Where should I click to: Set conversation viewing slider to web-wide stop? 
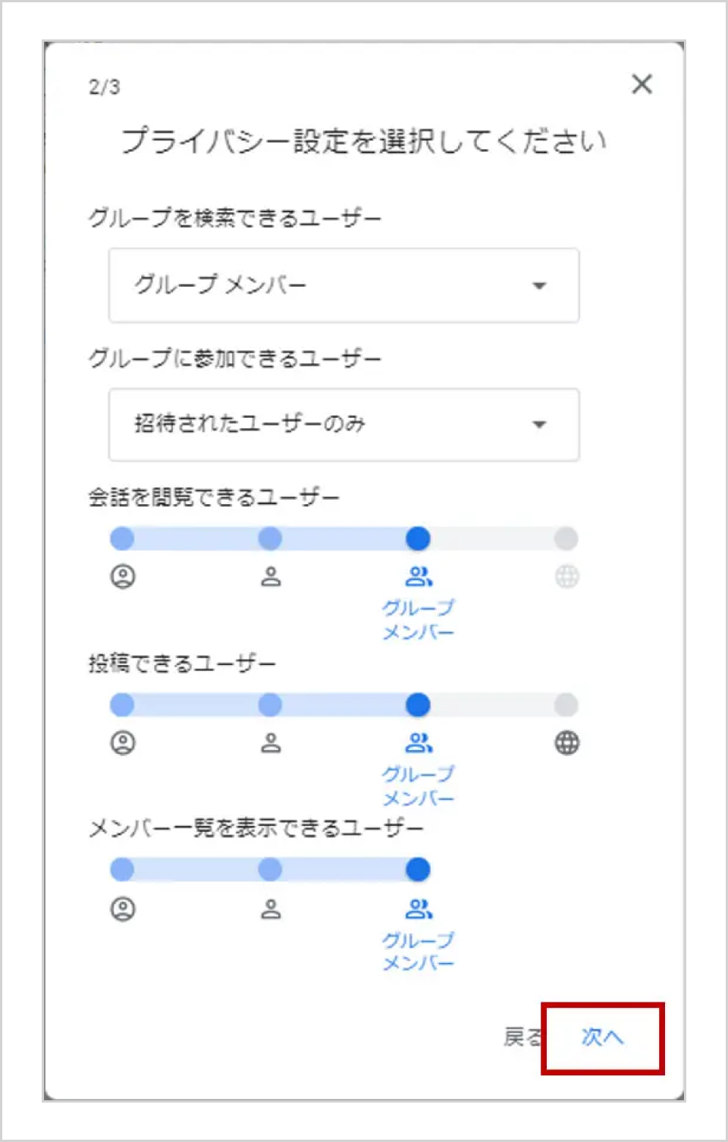point(566,539)
